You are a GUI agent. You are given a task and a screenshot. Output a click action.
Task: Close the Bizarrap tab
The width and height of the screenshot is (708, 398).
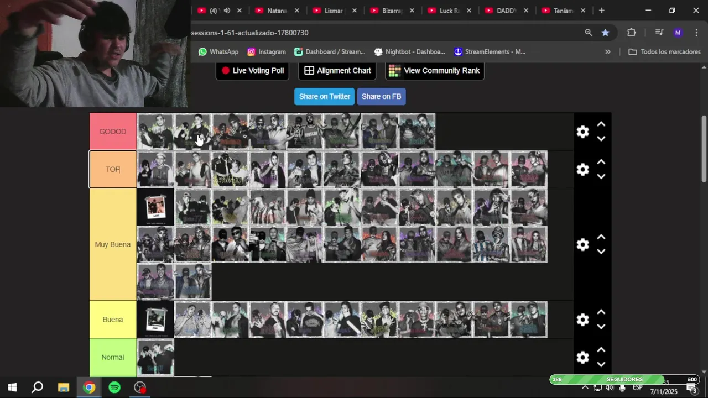pyautogui.click(x=412, y=11)
